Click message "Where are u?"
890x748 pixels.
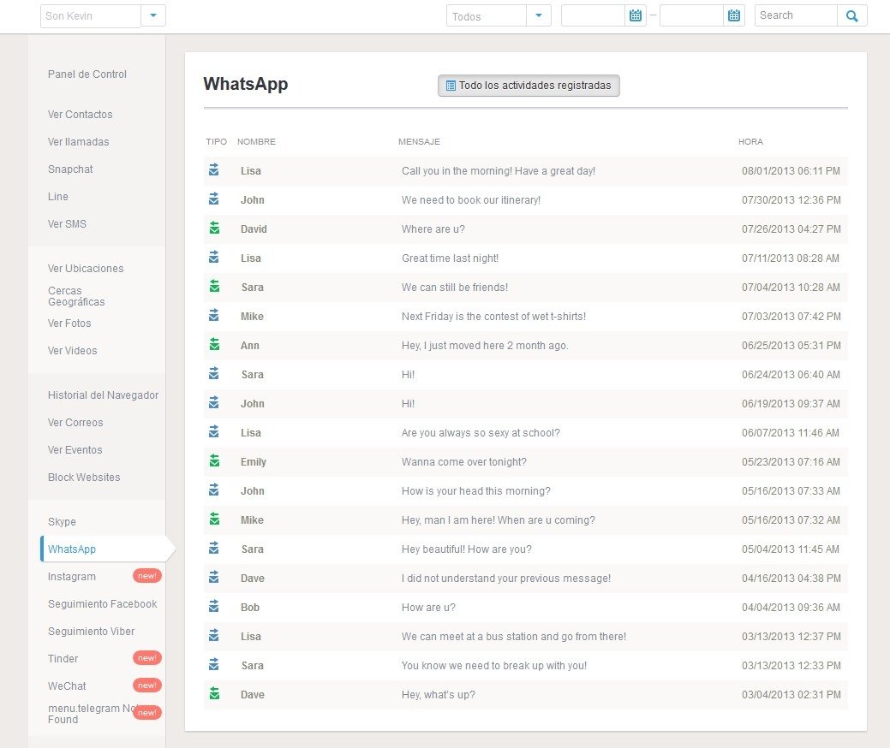433,229
